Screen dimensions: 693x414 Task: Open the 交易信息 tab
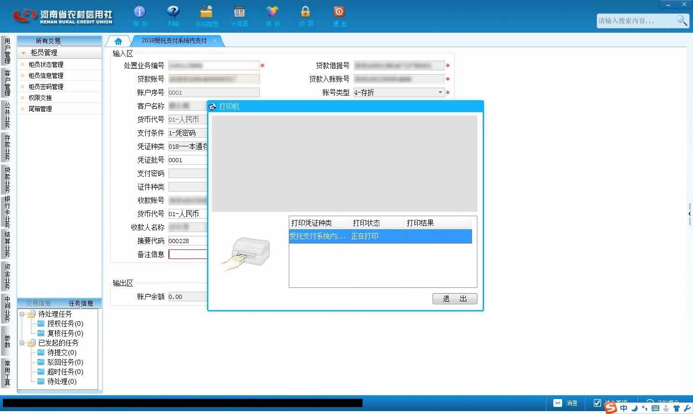click(x=38, y=303)
